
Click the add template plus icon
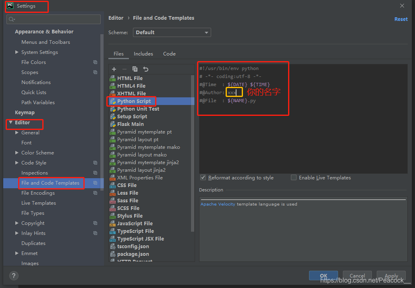click(x=114, y=69)
